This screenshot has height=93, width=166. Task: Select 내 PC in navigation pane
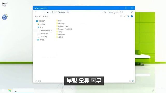tap(40, 27)
